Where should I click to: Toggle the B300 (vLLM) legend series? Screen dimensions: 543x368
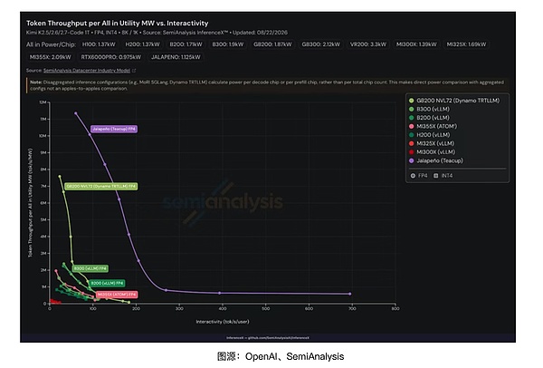(x=429, y=110)
